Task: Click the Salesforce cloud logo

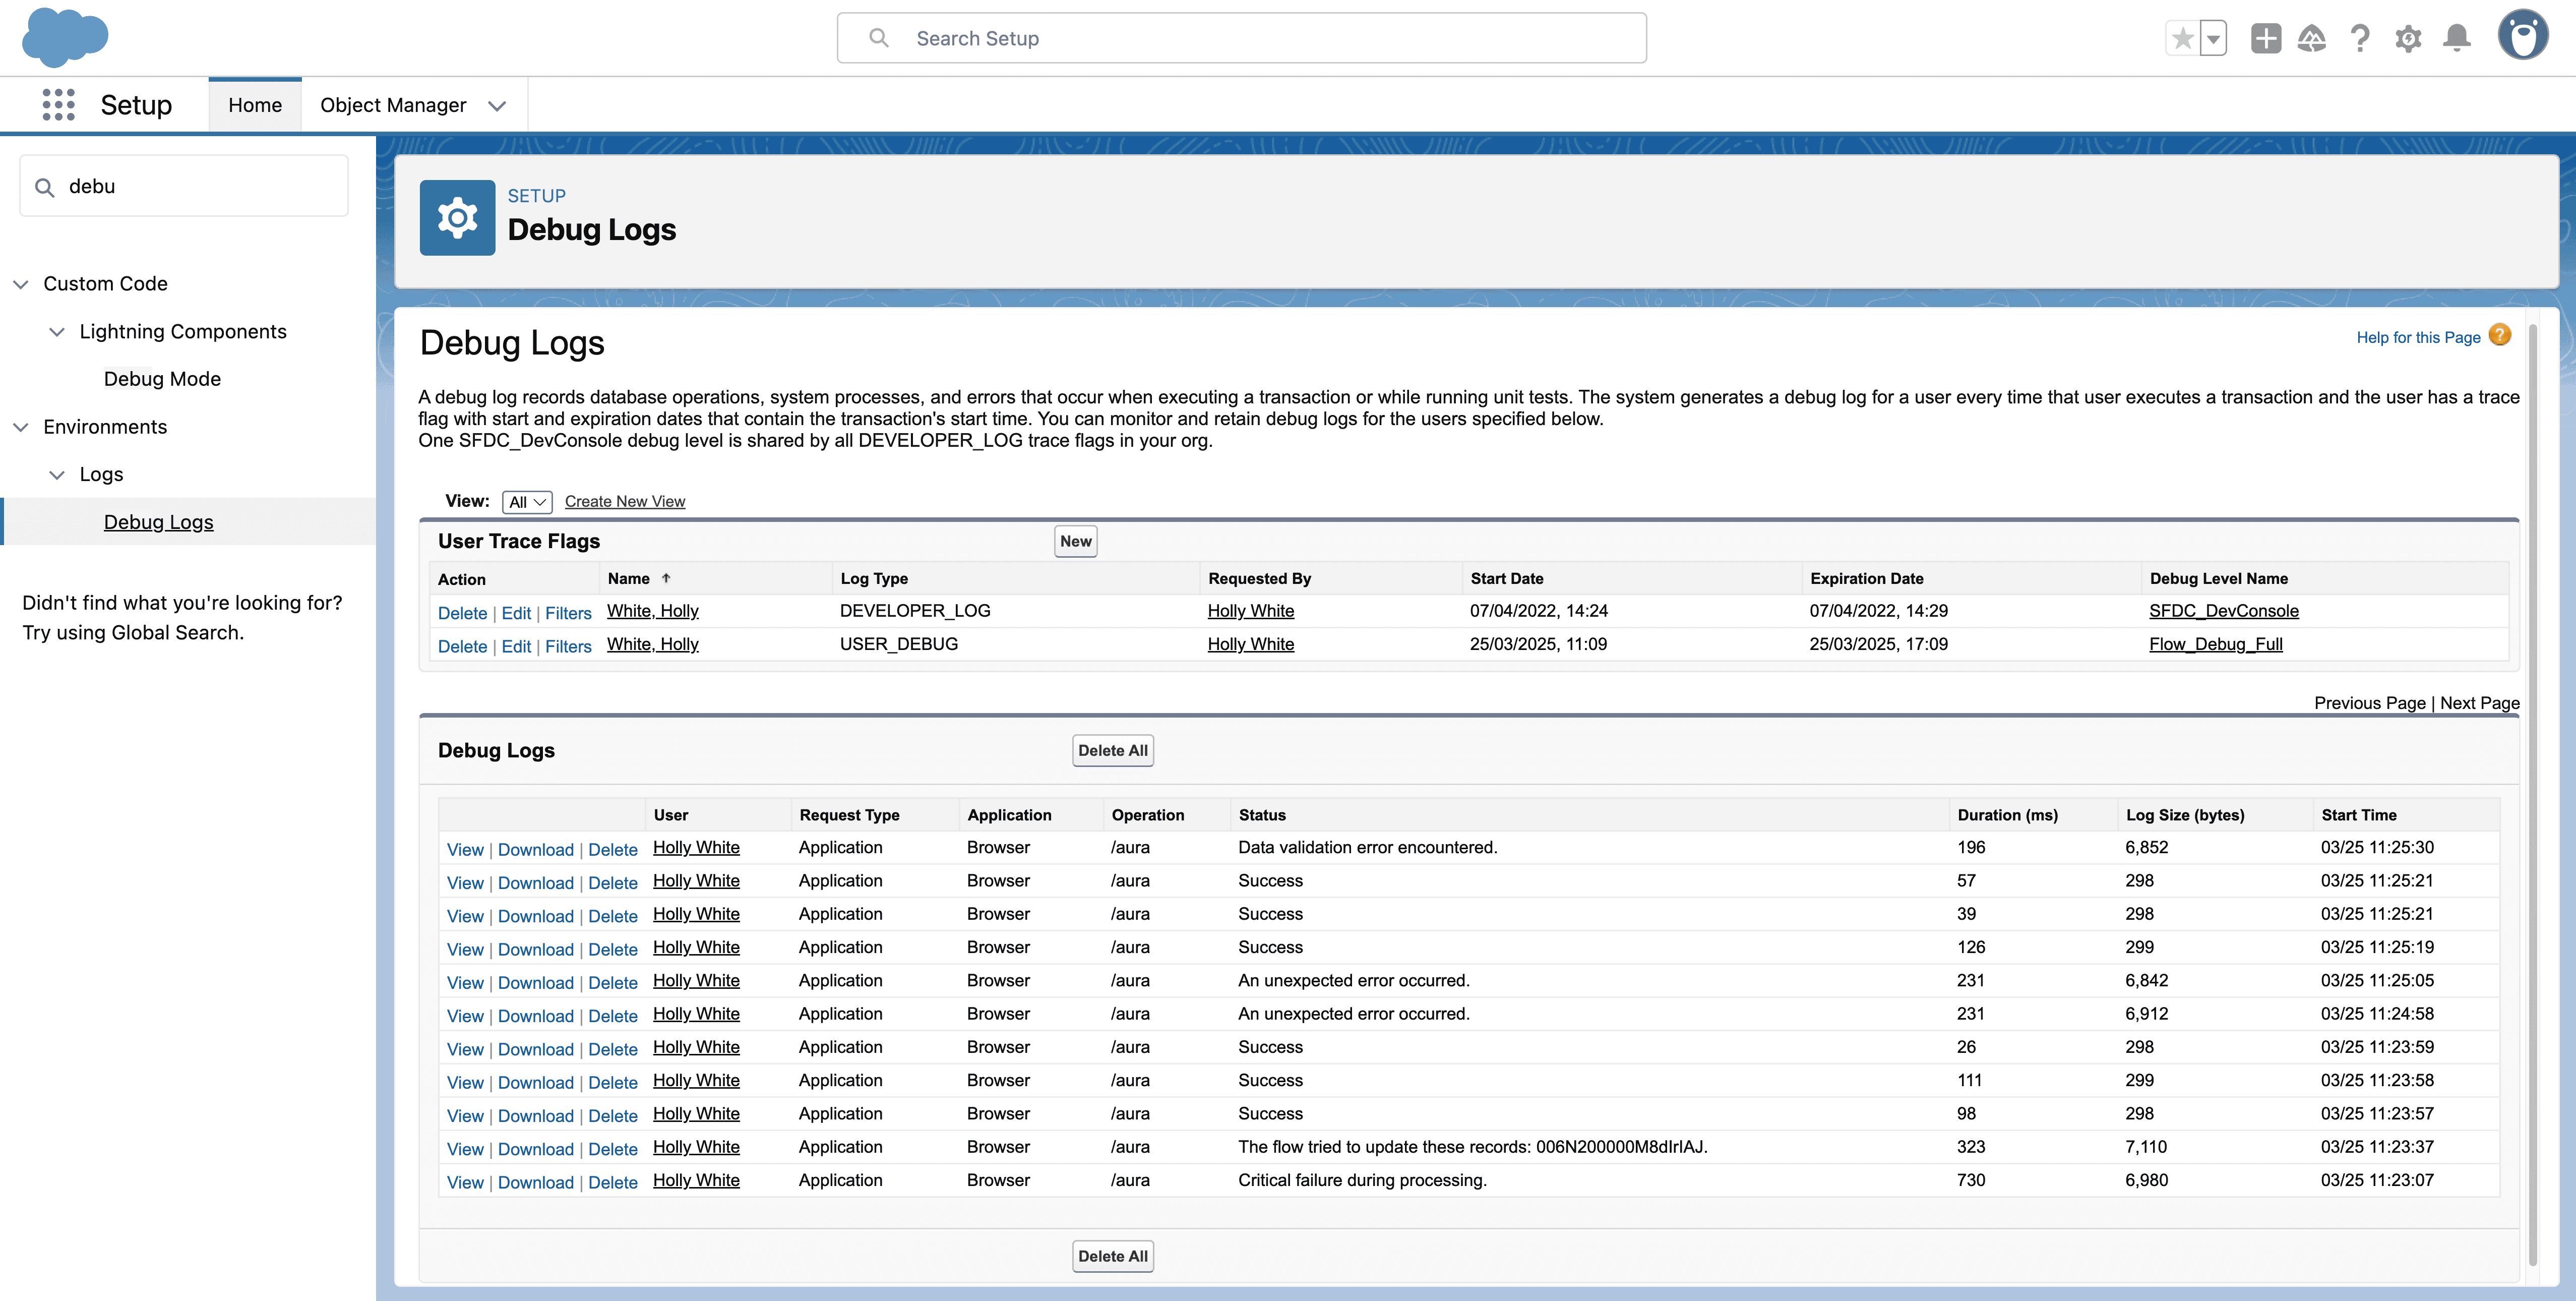Action: [64, 37]
